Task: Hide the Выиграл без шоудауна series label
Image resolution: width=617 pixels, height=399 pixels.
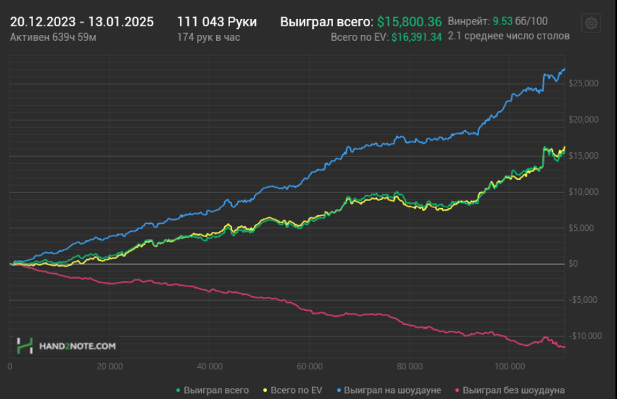Action: point(514,390)
